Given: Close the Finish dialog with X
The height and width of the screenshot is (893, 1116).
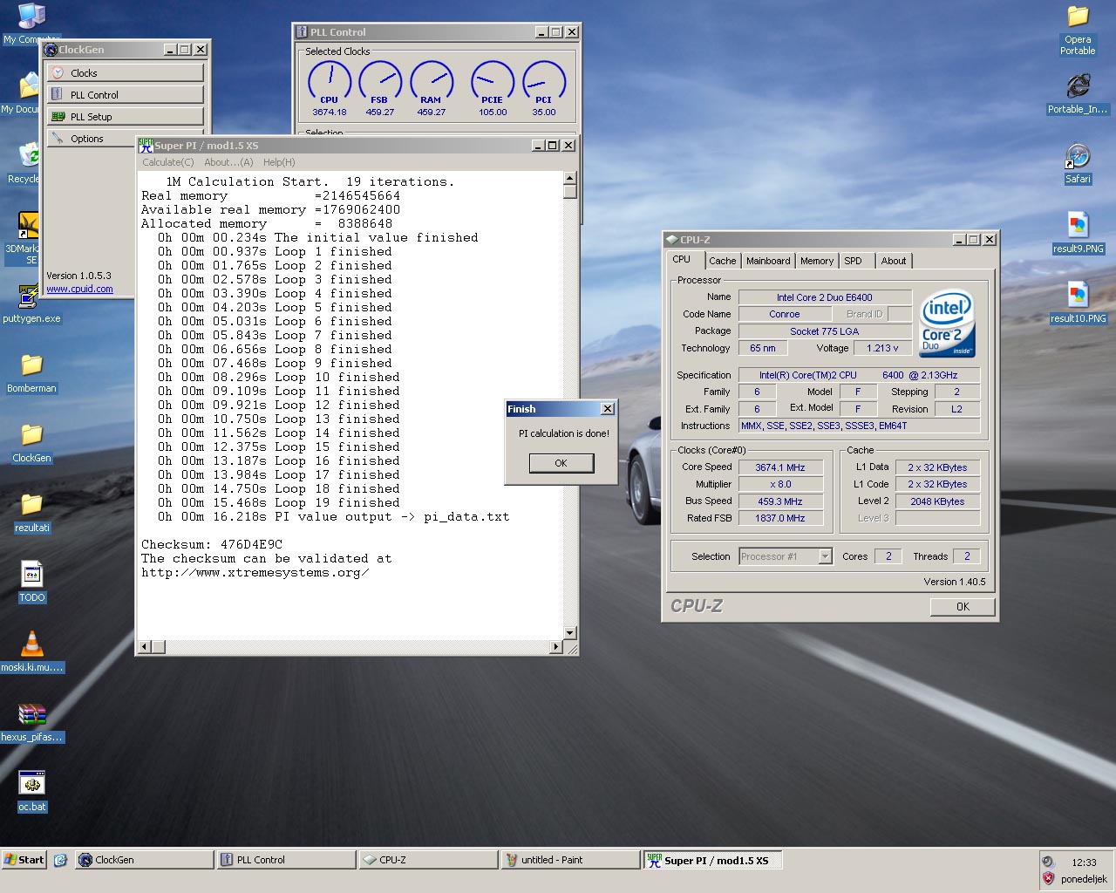Looking at the screenshot, I should click(x=608, y=409).
